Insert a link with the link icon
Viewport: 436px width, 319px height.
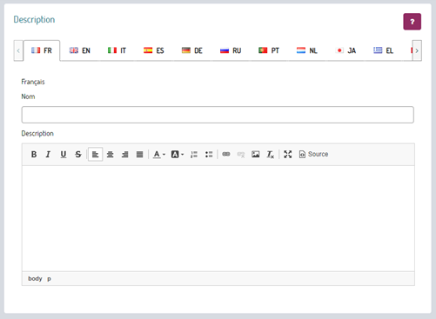pos(226,155)
